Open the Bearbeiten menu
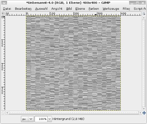This screenshot has height=124, width=147. pos(23,9)
